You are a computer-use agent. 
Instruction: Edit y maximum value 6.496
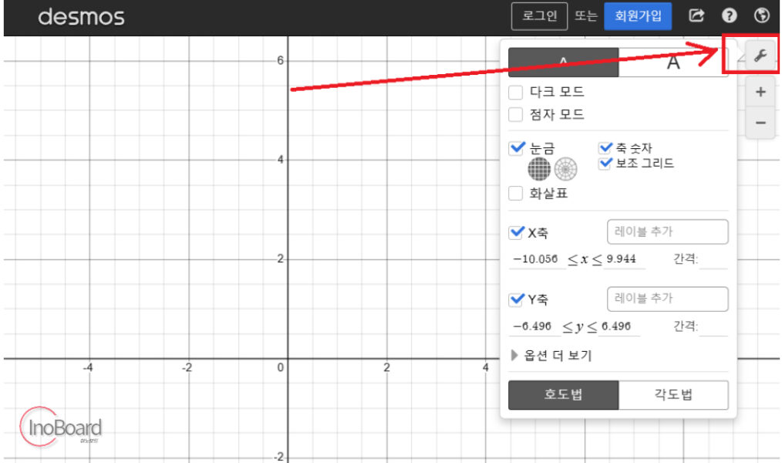point(619,326)
